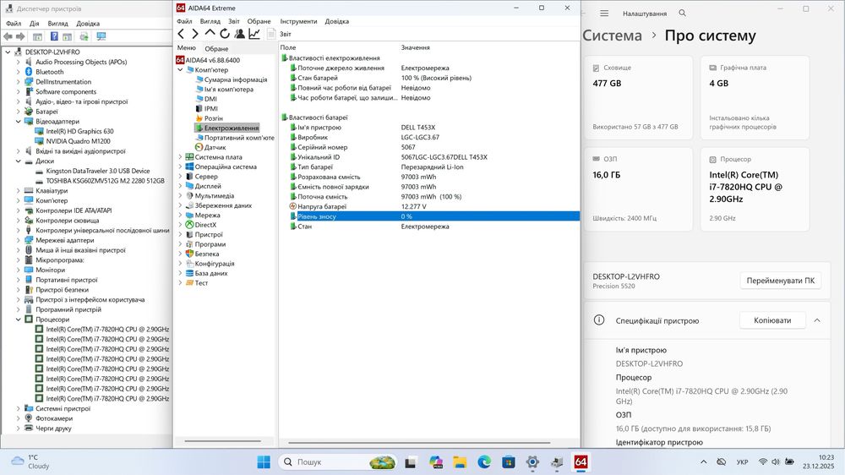Refresh the AIDA64 page
845x475 pixels.
225,34
